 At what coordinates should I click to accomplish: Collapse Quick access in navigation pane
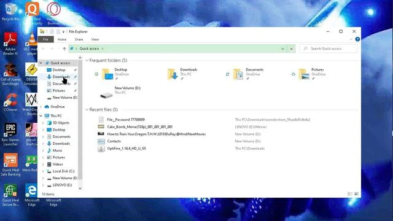(41, 63)
